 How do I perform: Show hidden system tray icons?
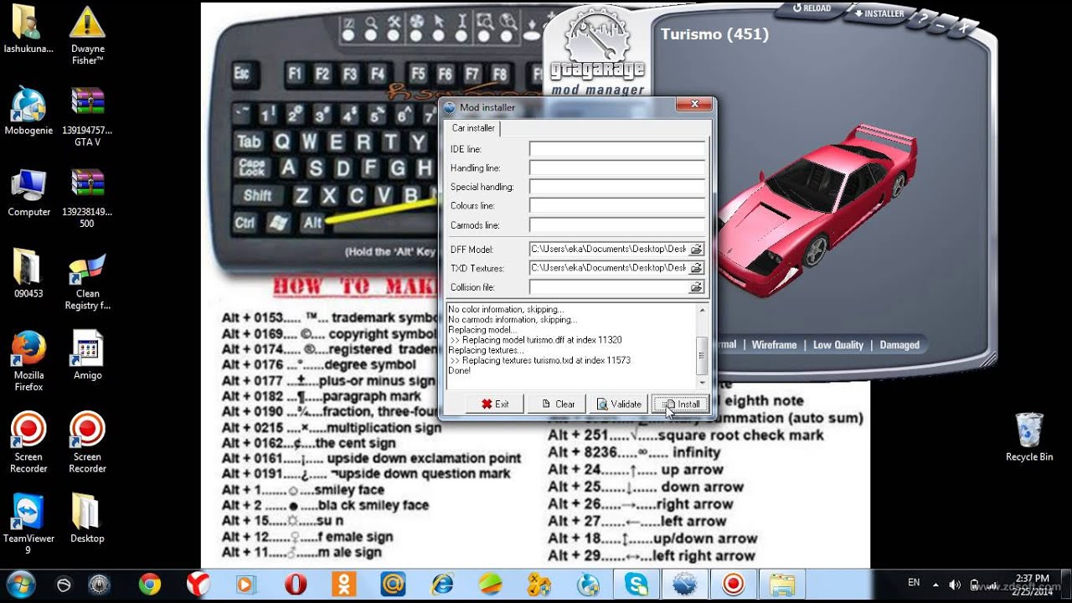[x=935, y=584]
